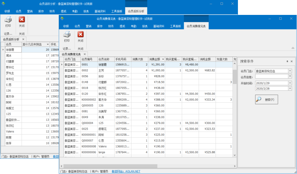
Task: Select 杨爱兰 row in 会员活跃分析 table
Action: (x=31, y=108)
